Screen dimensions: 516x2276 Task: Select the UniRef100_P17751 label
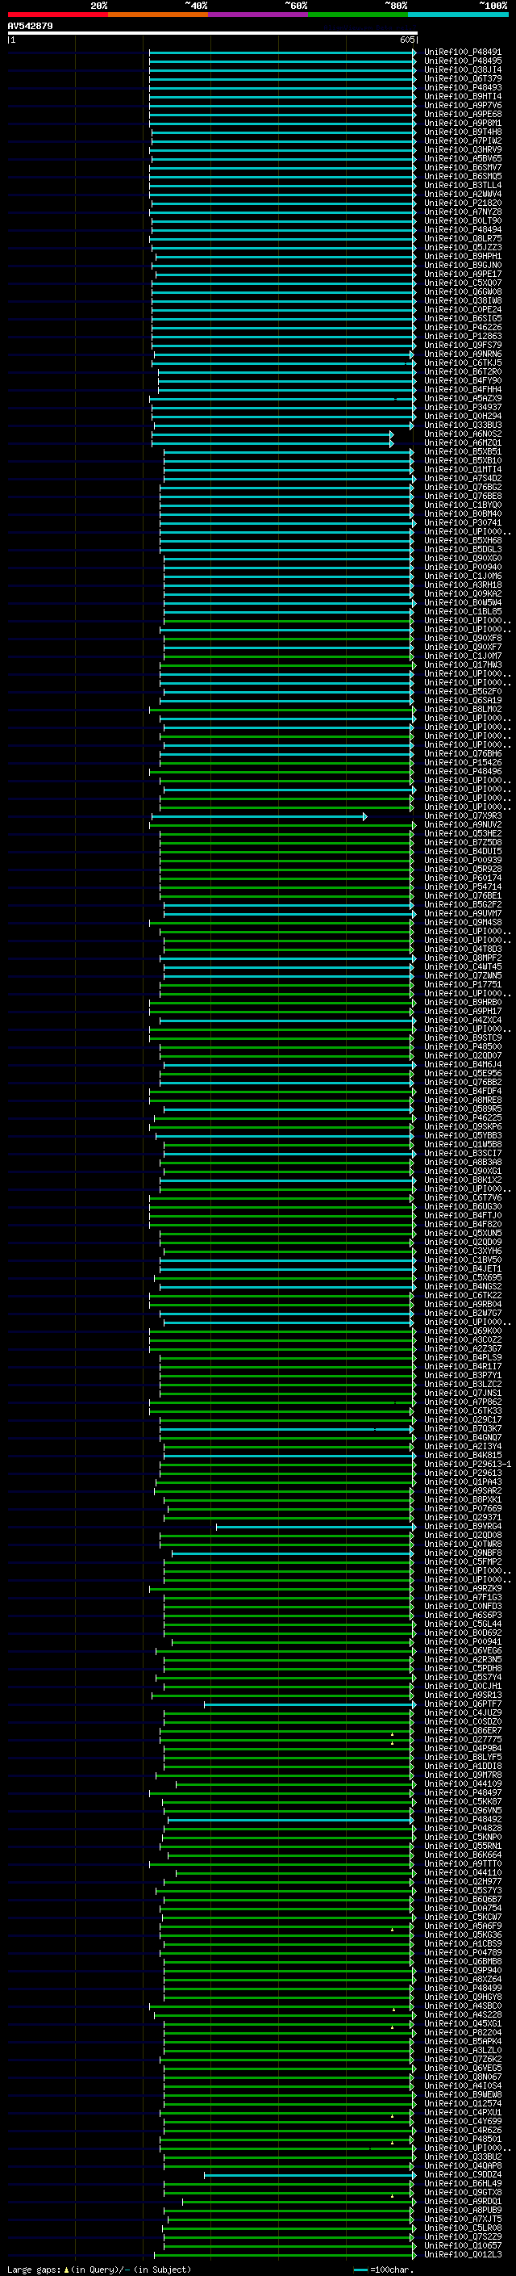coord(463,984)
